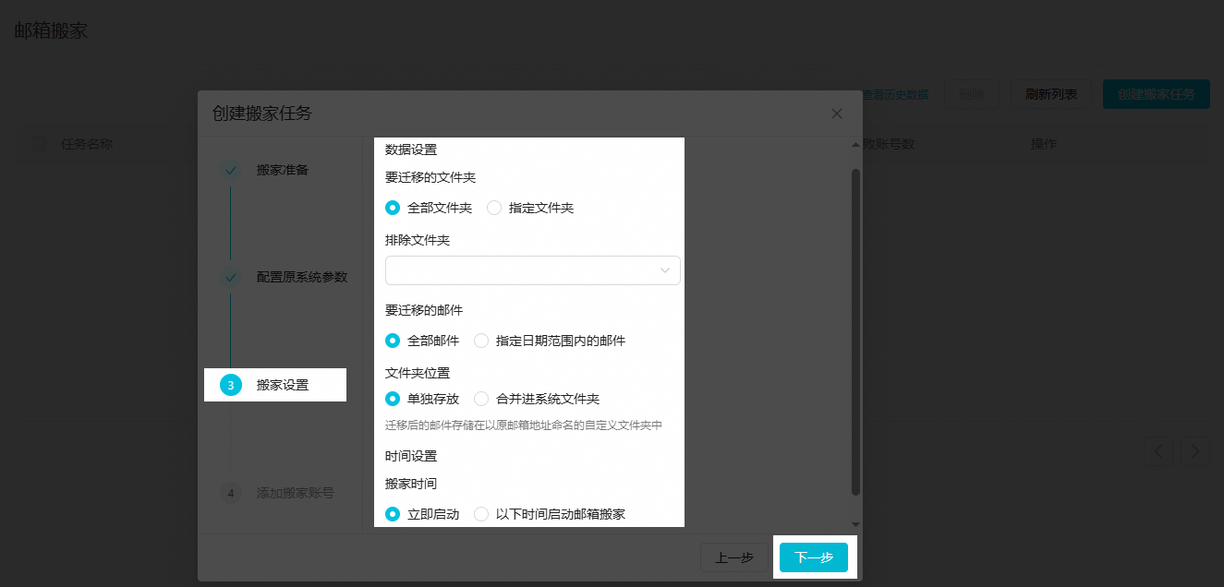Click the 下一步 button

[813, 557]
